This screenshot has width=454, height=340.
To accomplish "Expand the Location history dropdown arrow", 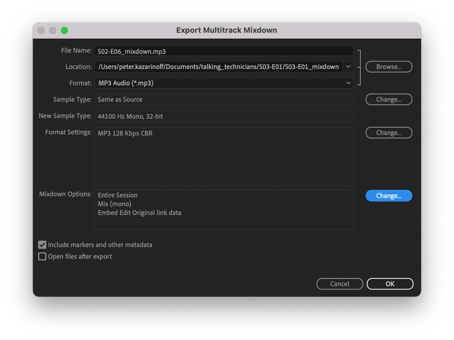I will click(348, 67).
